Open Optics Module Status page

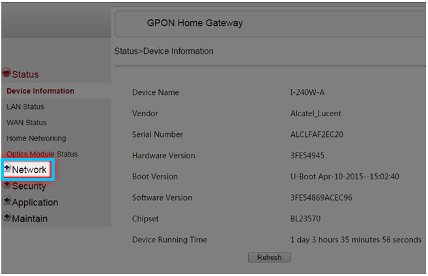(42, 154)
